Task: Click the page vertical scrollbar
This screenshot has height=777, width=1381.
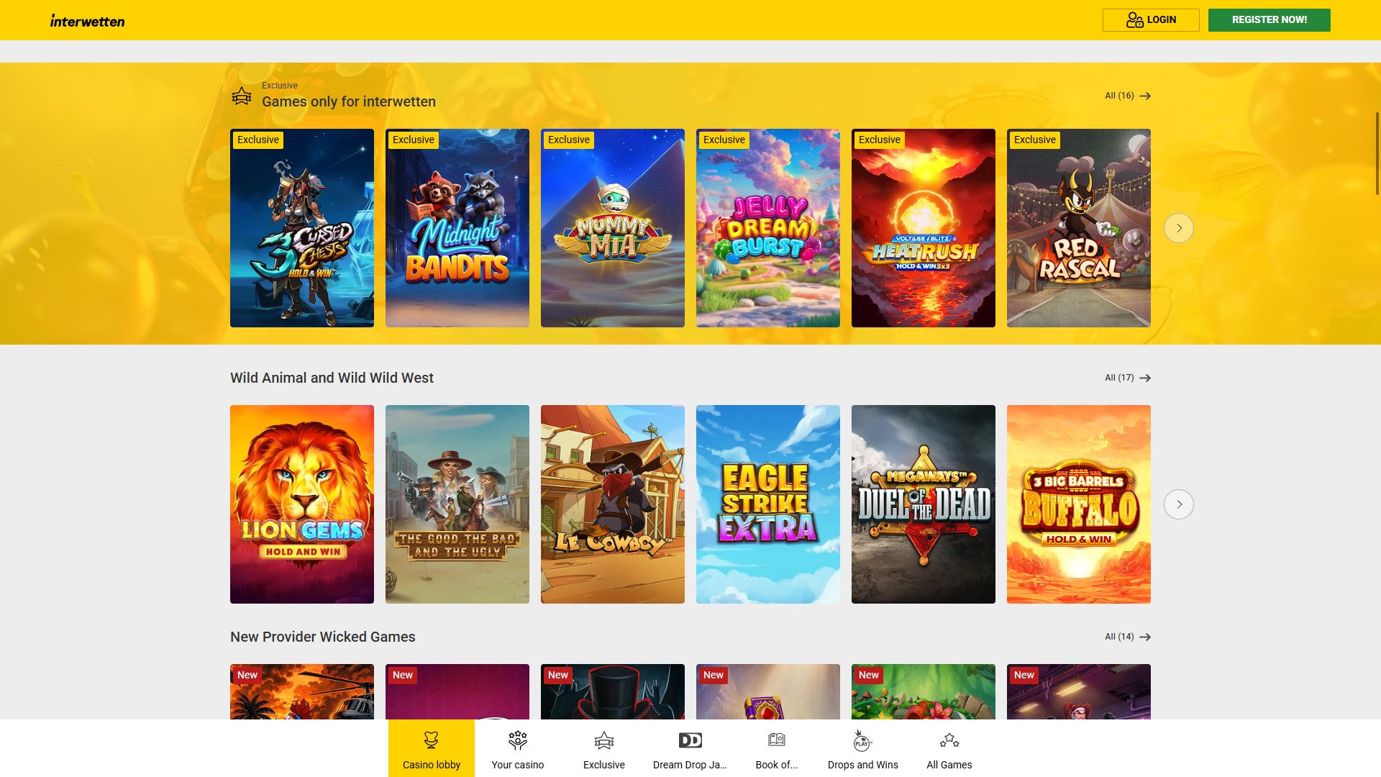Action: click(x=1377, y=153)
